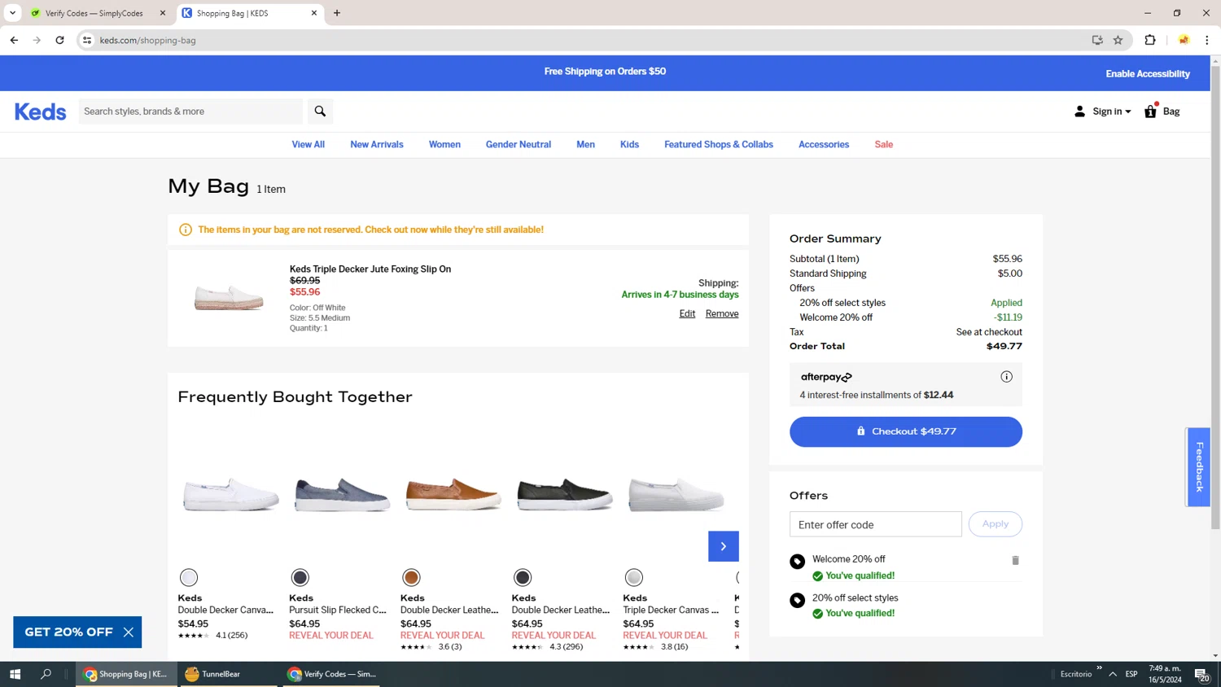The height and width of the screenshot is (687, 1221).
Task: Open the Men menu
Action: [x=585, y=144]
